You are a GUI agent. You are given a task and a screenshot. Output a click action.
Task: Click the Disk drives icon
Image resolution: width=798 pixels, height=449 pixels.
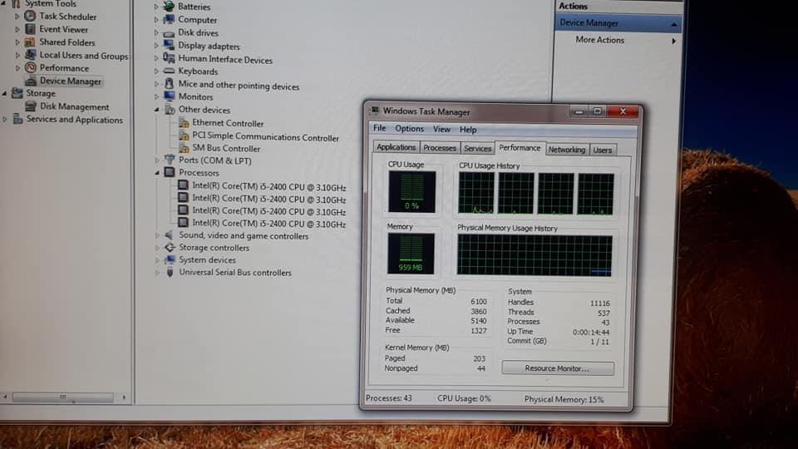click(x=169, y=33)
